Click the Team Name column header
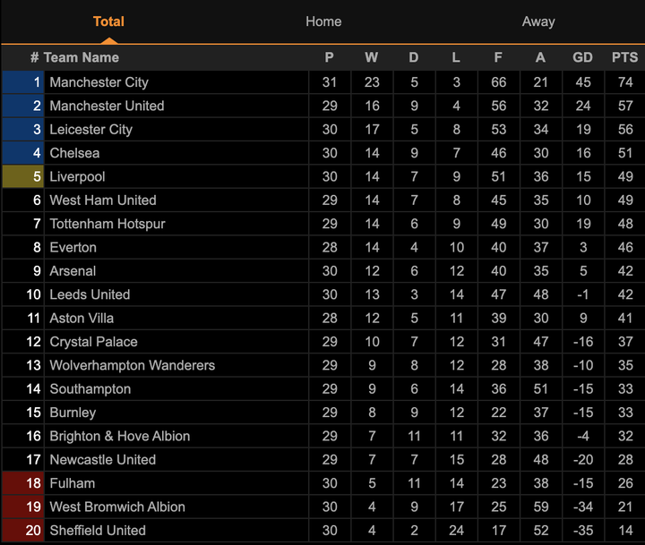Image resolution: width=645 pixels, height=545 pixels. 81,57
